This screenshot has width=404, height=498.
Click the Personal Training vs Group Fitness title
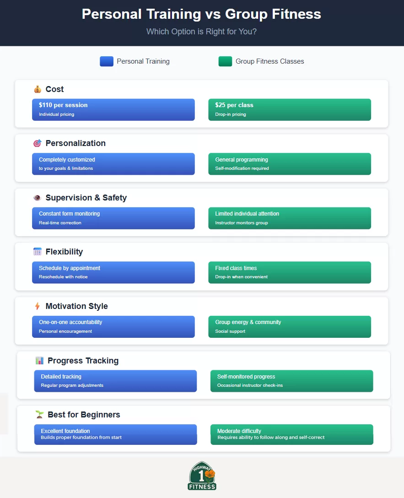201,14
